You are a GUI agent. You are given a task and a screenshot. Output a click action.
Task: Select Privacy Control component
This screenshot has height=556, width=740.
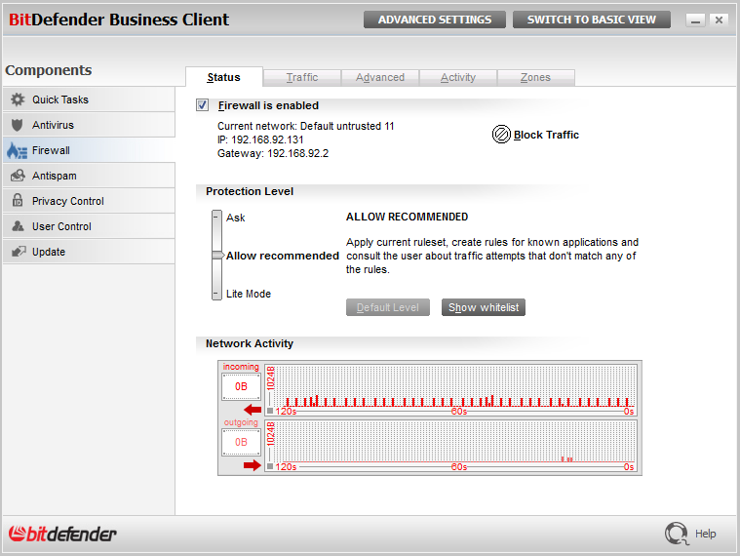(89, 201)
